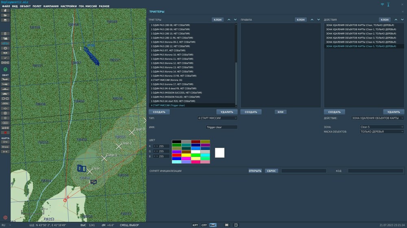This screenshot has height=228, width=407.
Task: Select the ship group placement tool
Action: [x=5, y=89]
